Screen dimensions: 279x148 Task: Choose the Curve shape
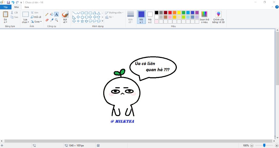78,13
